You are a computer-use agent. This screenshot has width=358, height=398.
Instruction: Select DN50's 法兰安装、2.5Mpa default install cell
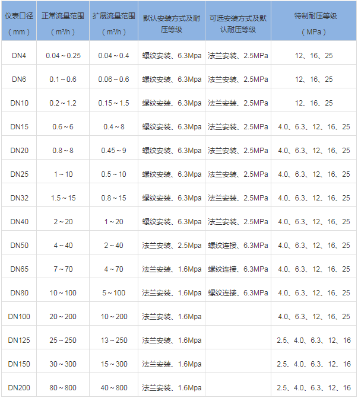coord(172,246)
